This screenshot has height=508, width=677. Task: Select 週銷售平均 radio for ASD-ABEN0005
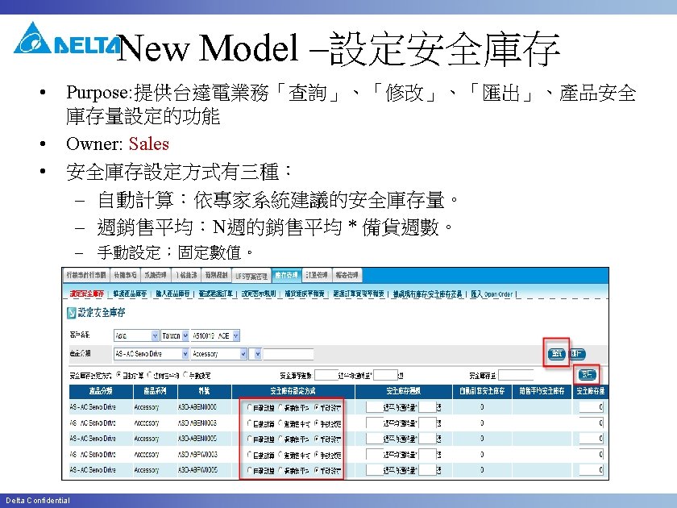point(280,439)
